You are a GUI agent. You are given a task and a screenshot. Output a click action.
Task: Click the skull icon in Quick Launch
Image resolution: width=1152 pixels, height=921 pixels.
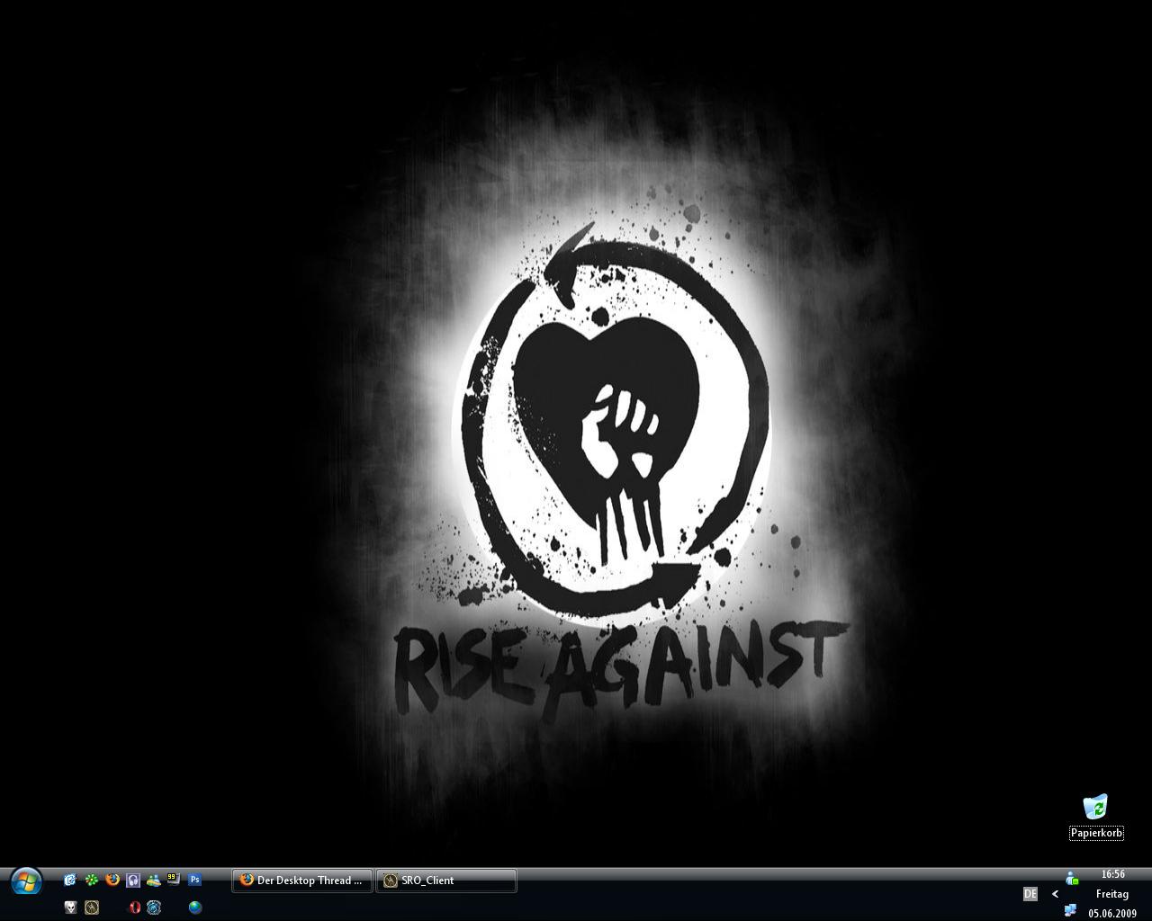(71, 908)
